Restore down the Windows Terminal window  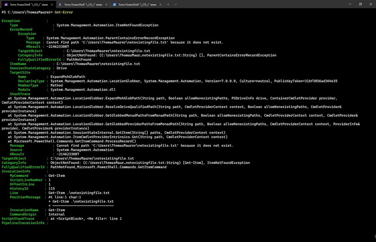click(x=360, y=4)
